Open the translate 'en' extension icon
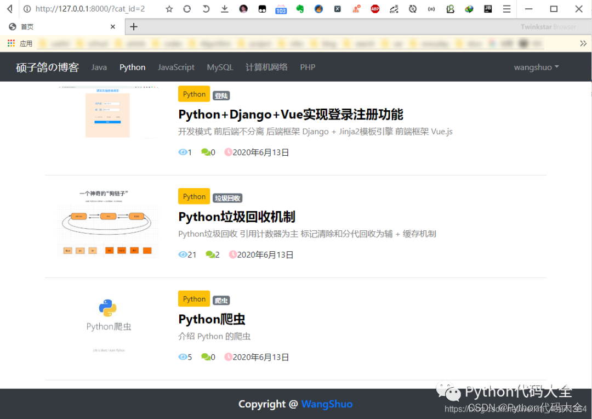Viewport: 592px width, 419px height. coord(394,9)
